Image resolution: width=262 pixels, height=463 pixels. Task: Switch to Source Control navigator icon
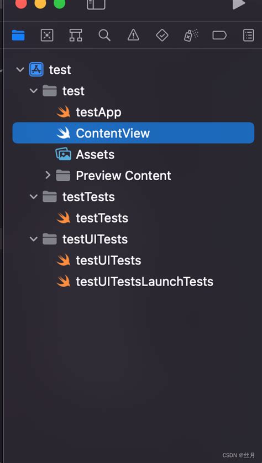pyautogui.click(x=47, y=35)
